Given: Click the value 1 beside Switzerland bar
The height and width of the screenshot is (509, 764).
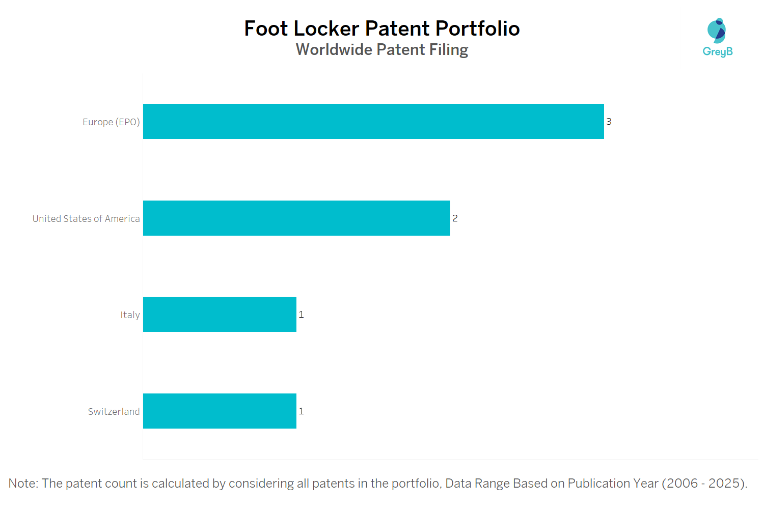Looking at the screenshot, I should coord(301,411).
